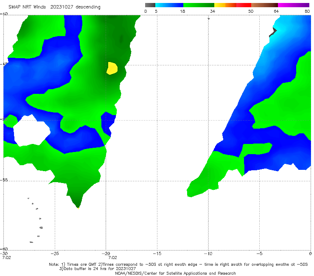Image resolution: width=314 pixels, height=276 pixels.
Task: Click the tiny yellow tip at the left swath's bottom
Action: (x=78, y=208)
